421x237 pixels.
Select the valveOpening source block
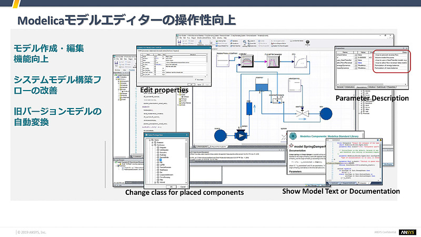tap(295, 86)
